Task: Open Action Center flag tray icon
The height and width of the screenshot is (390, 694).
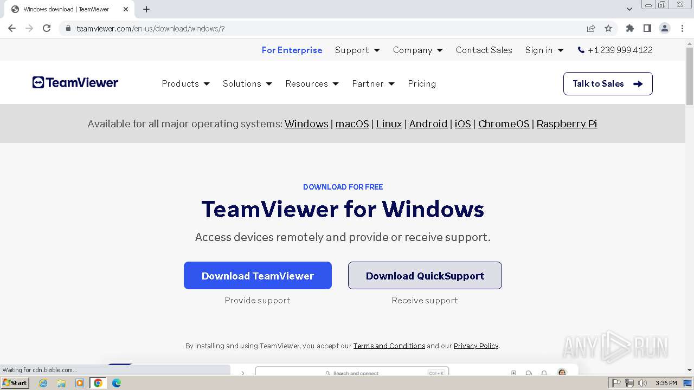Action: [616, 383]
